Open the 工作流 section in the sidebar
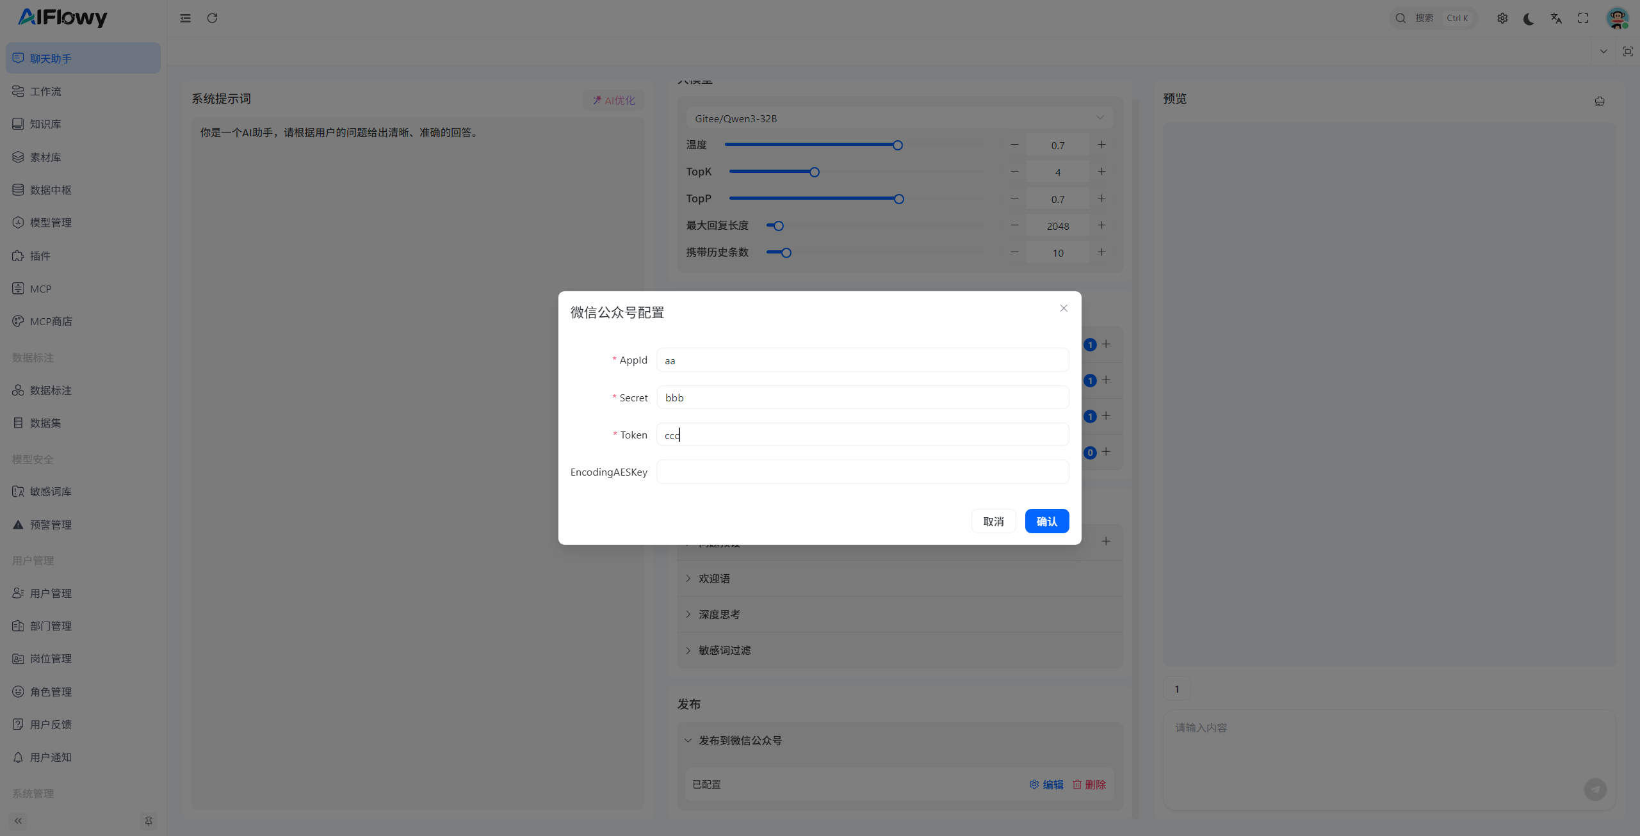 click(45, 91)
